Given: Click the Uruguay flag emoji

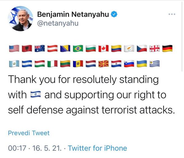Looking at the screenshot, I should [154, 64].
